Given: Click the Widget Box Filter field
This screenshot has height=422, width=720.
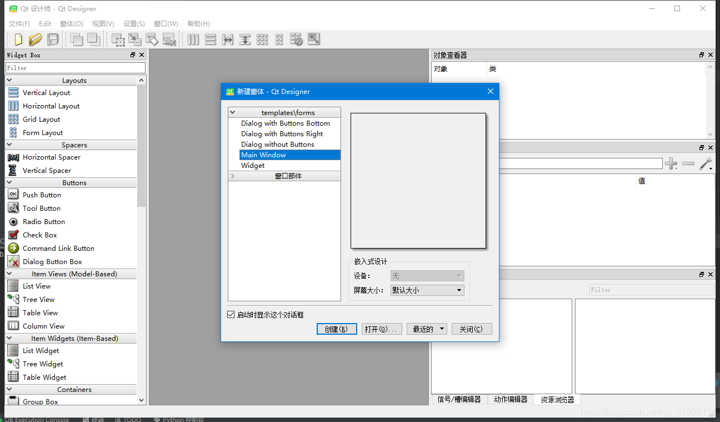Looking at the screenshot, I should click(x=76, y=68).
